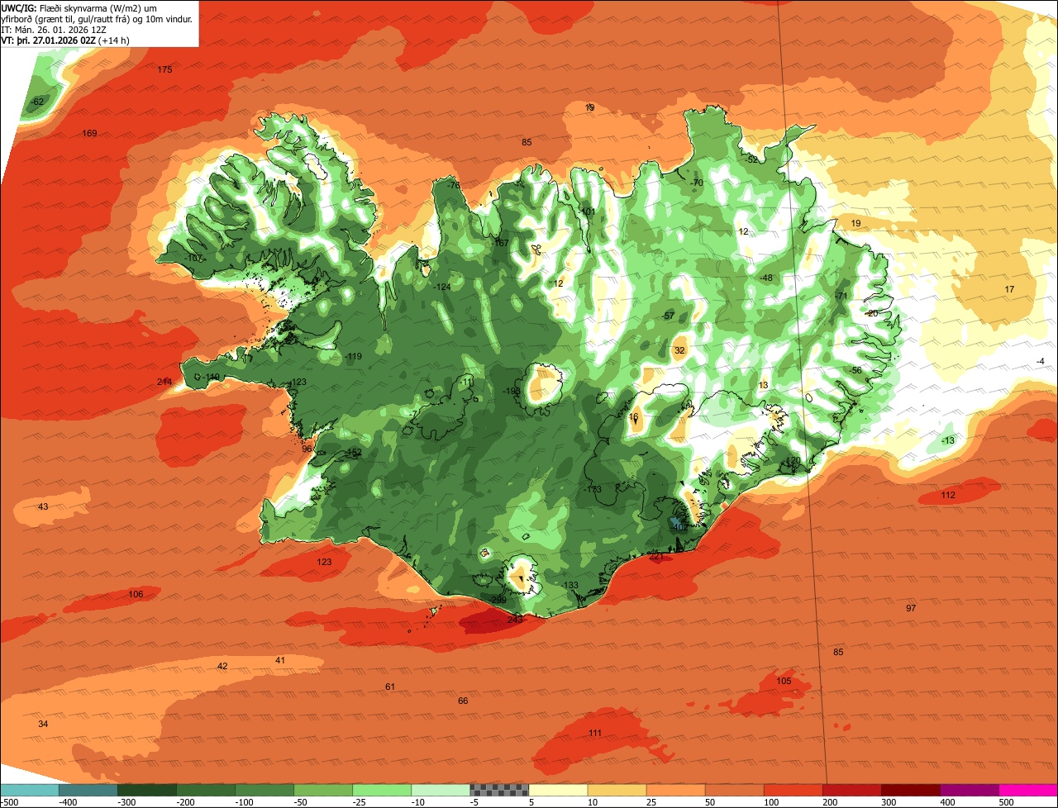1058x808 pixels.
Task: Click the map value '61'
Action: click(390, 687)
